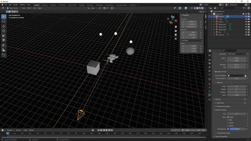
Task: Expand the Camera panel section
Action: [x=218, y=99]
